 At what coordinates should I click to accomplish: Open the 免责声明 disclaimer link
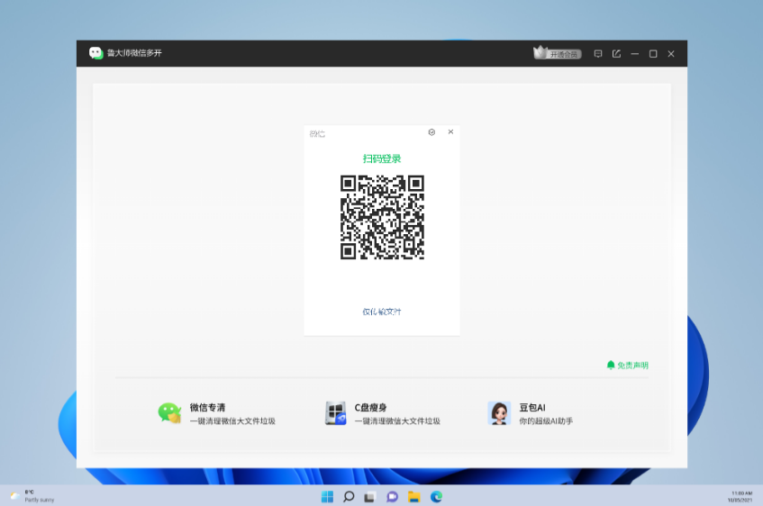[x=628, y=365]
